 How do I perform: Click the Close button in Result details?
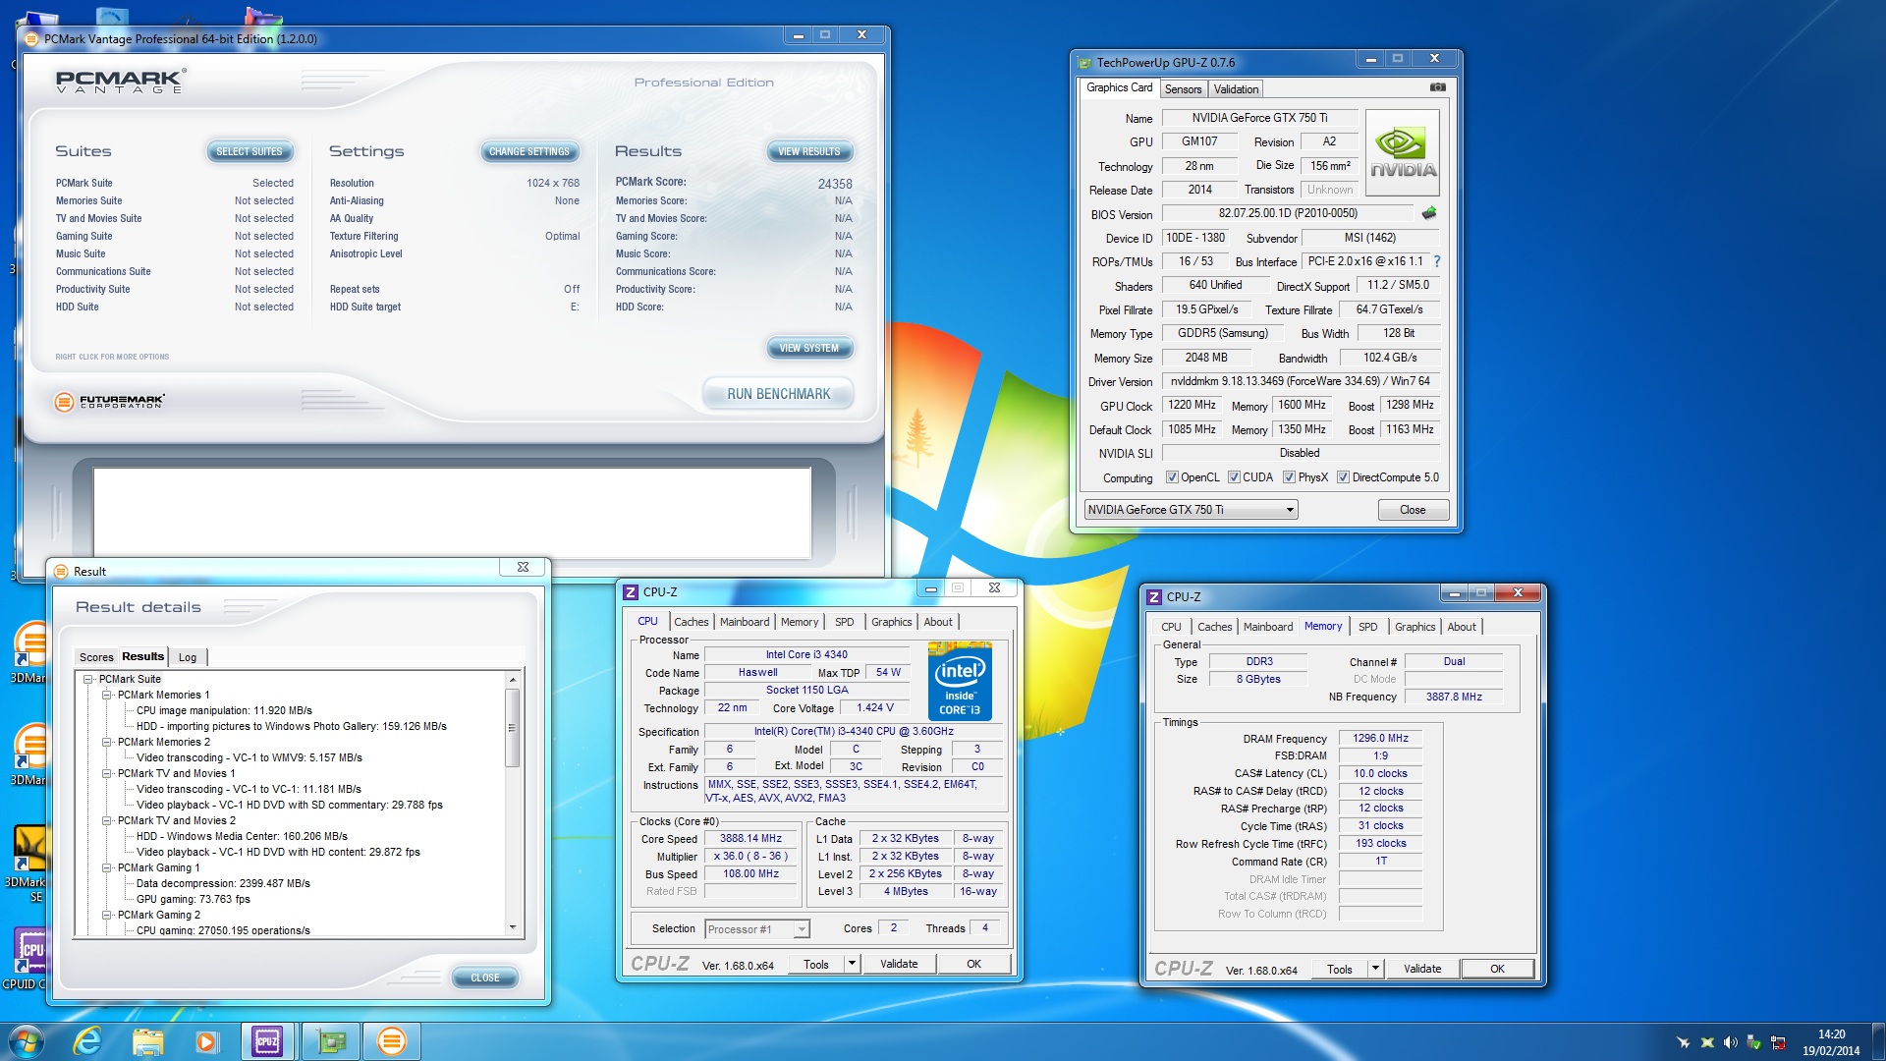[x=485, y=977]
